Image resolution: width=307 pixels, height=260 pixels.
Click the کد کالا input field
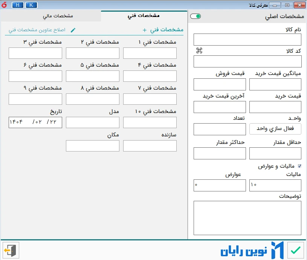(x=247, y=61)
